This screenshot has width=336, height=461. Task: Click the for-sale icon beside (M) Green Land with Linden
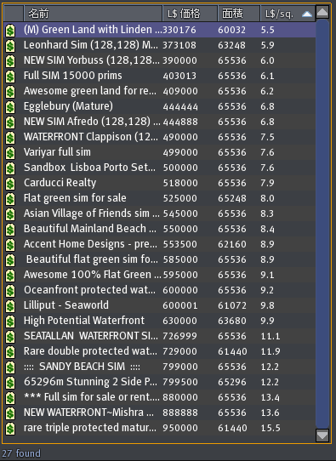coord(10,31)
